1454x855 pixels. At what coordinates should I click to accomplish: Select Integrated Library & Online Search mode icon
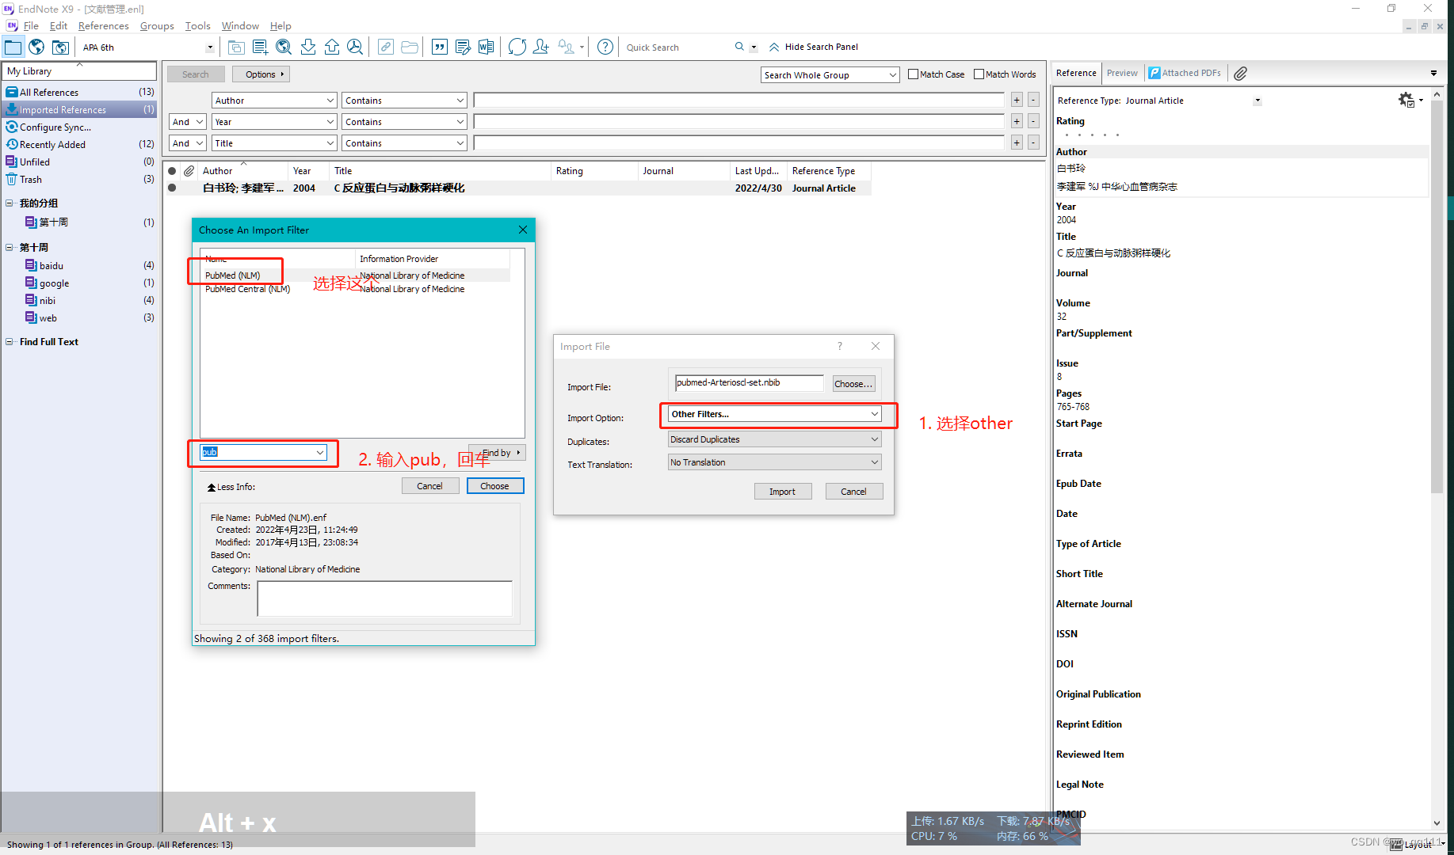click(60, 47)
